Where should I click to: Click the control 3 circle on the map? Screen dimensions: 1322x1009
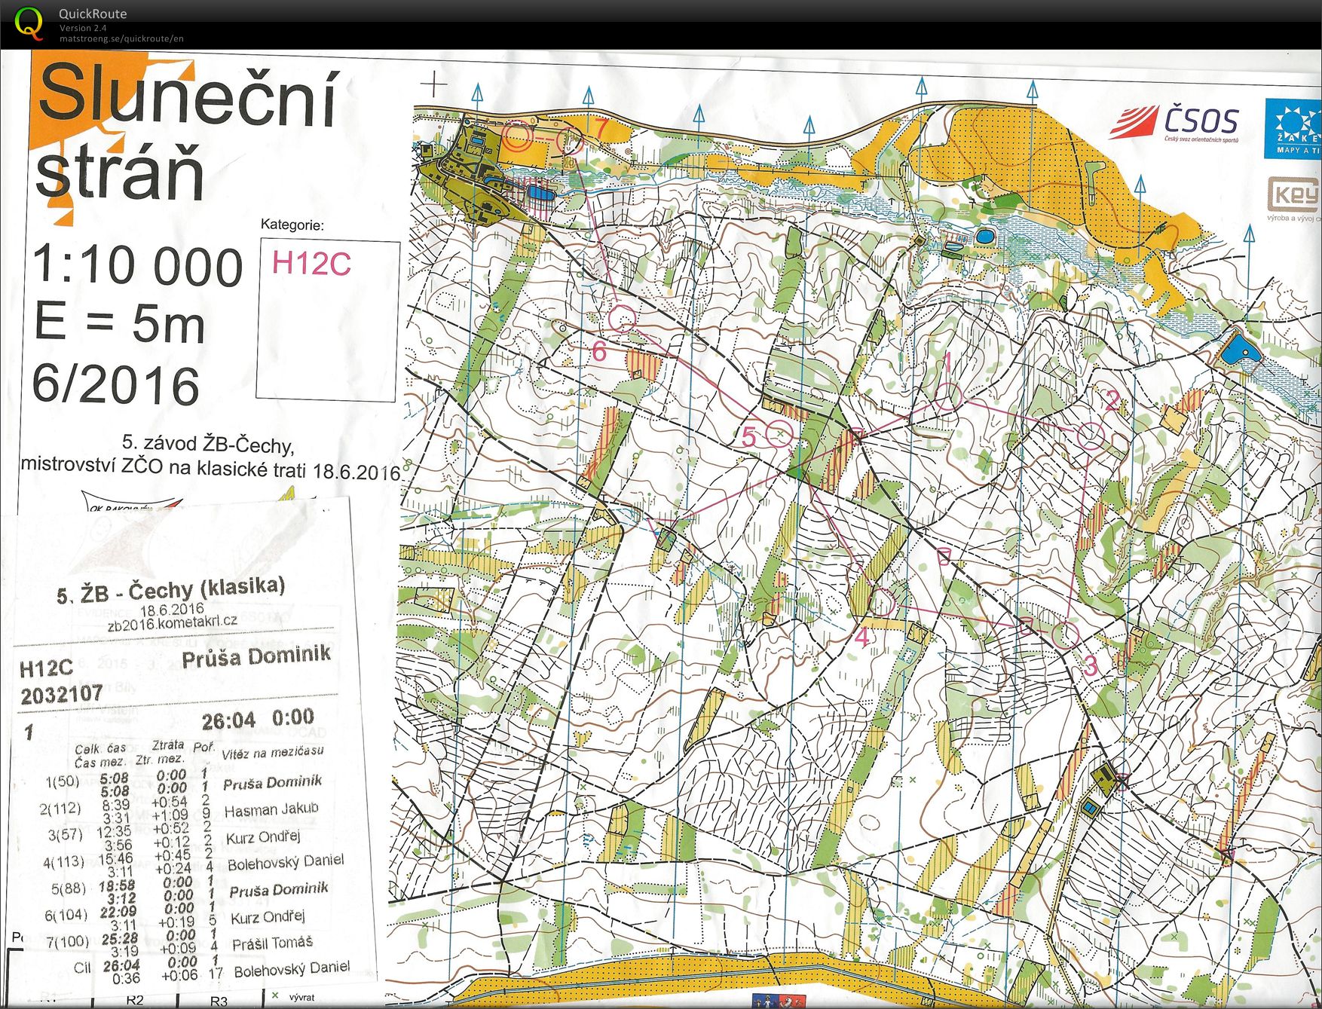pyautogui.click(x=1065, y=634)
